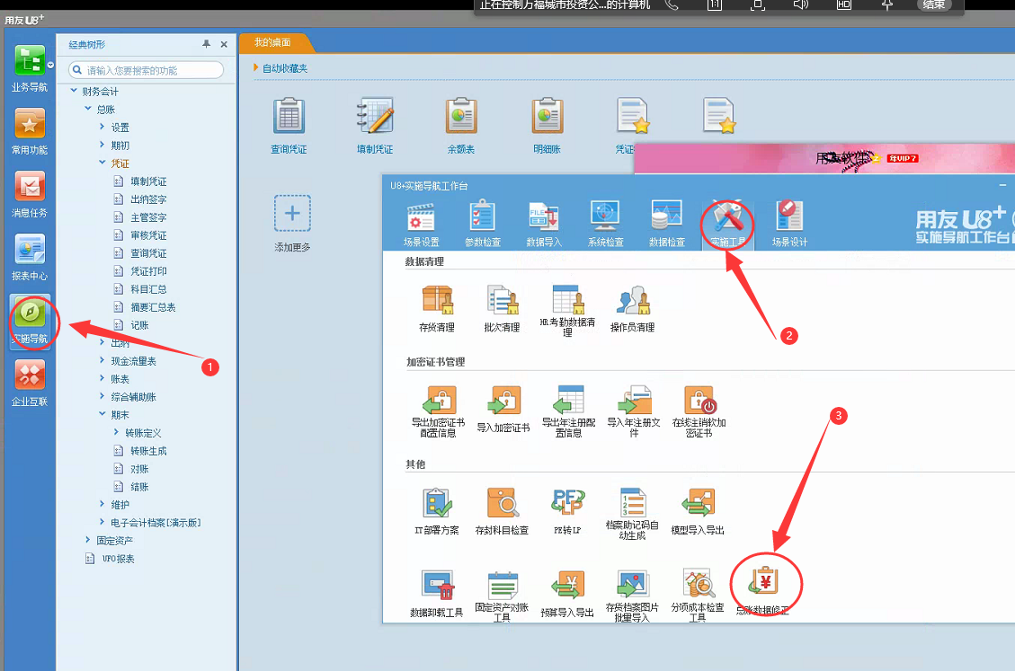The image size is (1015, 671).
Task: Expand 现金流量表 tree node
Action: 102,360
